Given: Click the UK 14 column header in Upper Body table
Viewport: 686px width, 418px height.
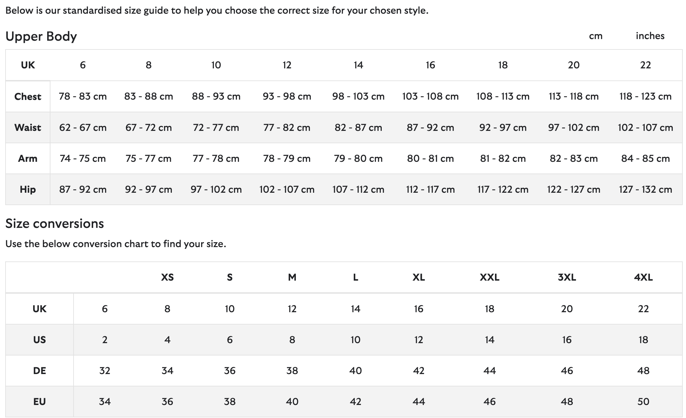Looking at the screenshot, I should point(358,65).
